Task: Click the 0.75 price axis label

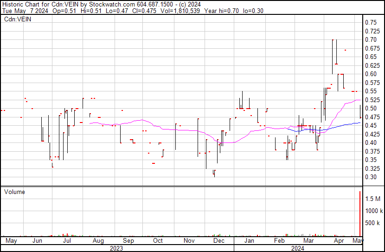Action: click(371, 22)
